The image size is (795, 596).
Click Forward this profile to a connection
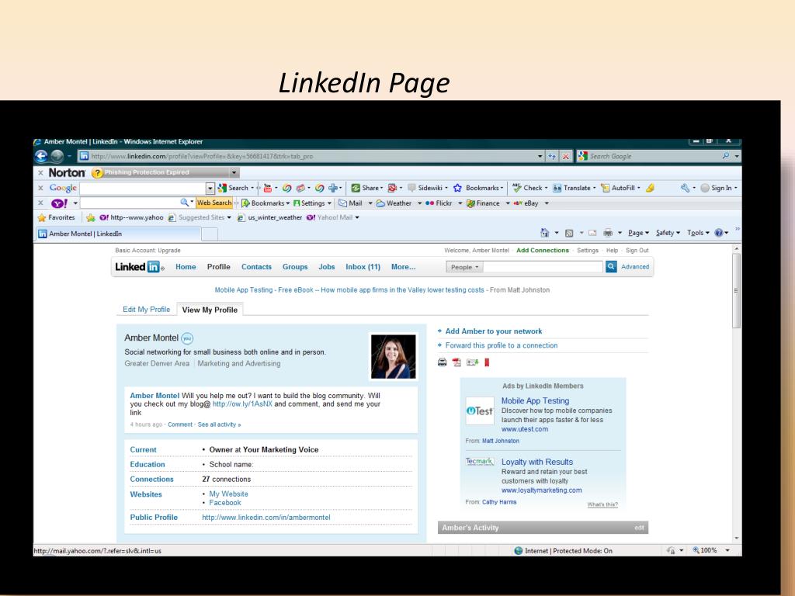coord(502,345)
